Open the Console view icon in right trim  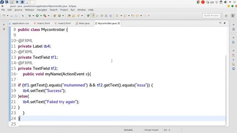[234, 69]
